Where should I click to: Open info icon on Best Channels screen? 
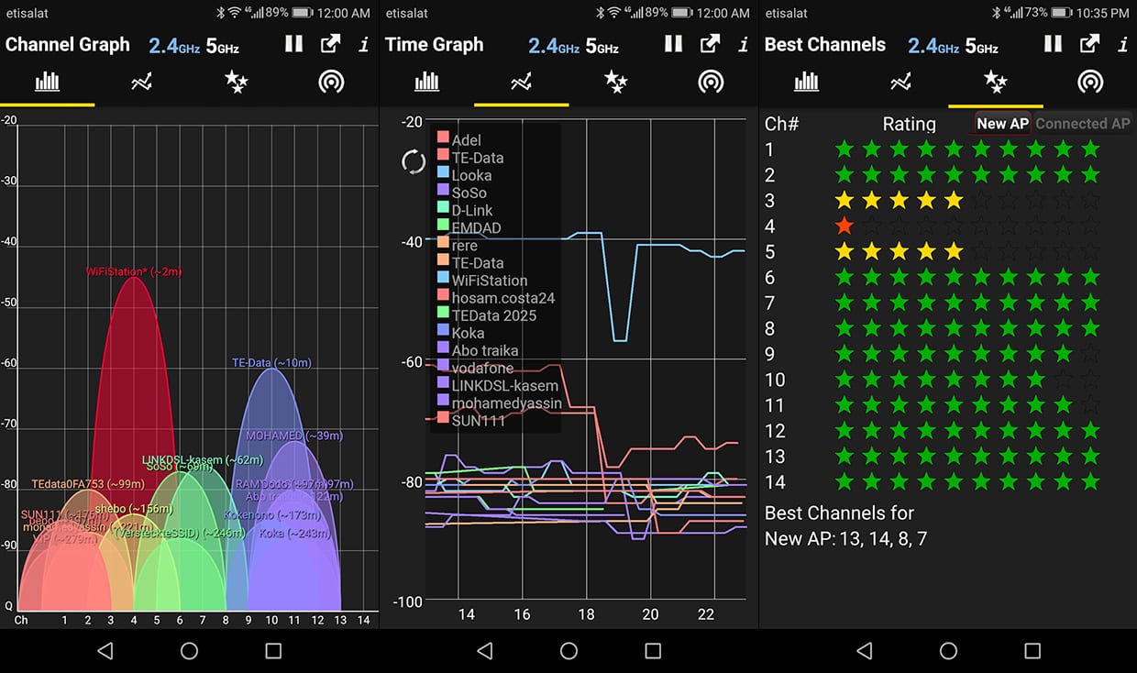pyautogui.click(x=1123, y=44)
